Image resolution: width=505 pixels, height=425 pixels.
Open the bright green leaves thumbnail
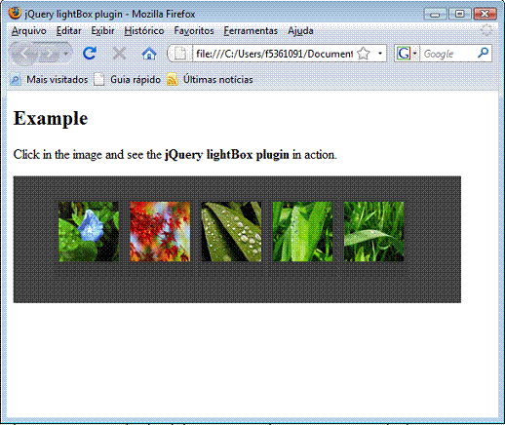[302, 231]
